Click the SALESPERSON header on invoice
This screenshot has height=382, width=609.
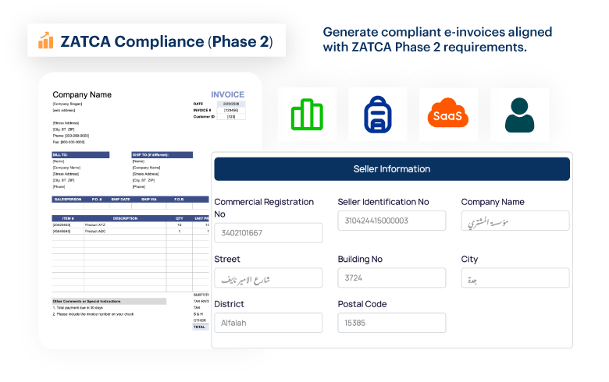(x=68, y=200)
